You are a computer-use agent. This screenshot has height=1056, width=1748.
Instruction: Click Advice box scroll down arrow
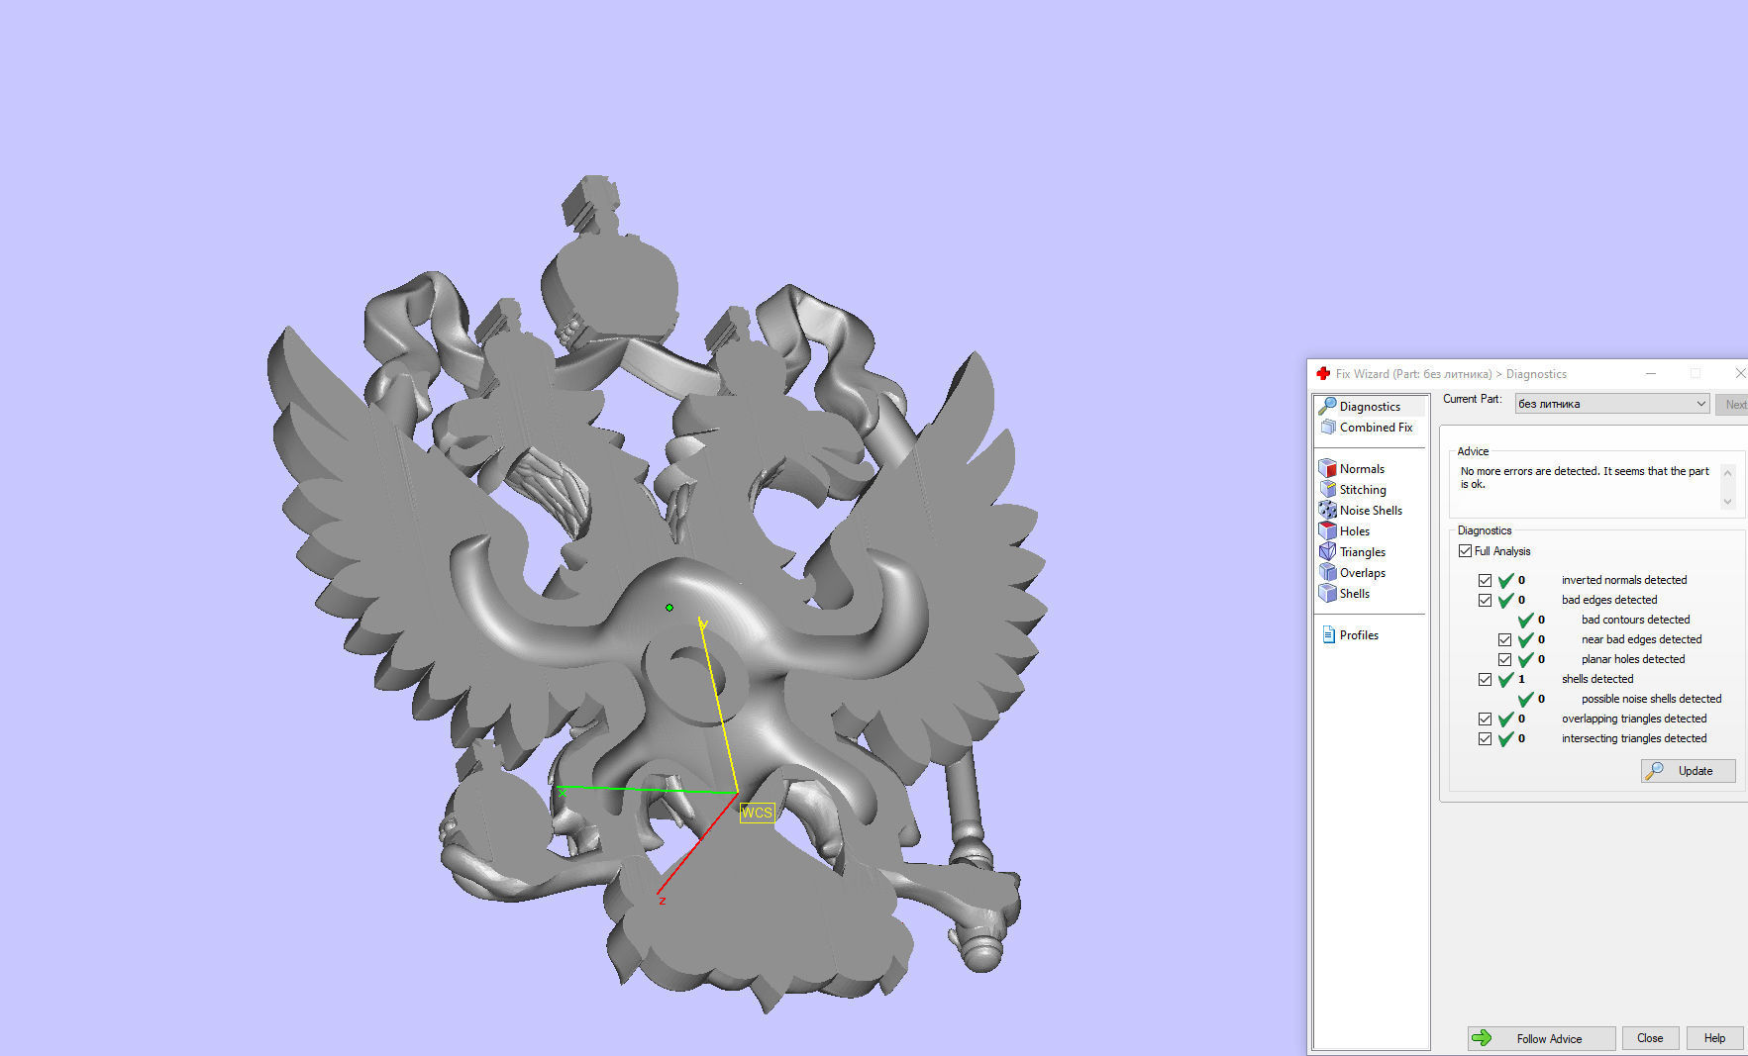coord(1727,501)
